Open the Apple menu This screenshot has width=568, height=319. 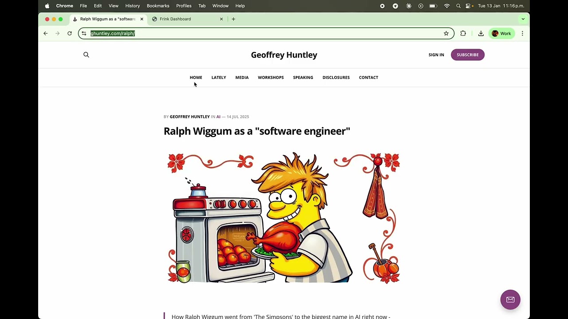click(x=47, y=6)
